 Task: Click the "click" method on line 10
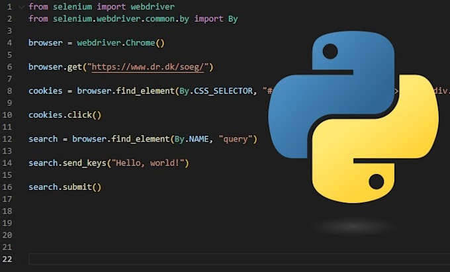pos(79,115)
